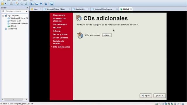Click SELinux in the red sidebar
Viewport: 187px width, 105px height.
point(57,28)
